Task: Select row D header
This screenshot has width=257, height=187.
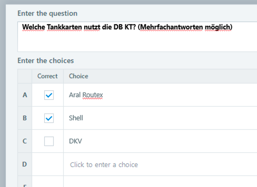Action: point(25,164)
